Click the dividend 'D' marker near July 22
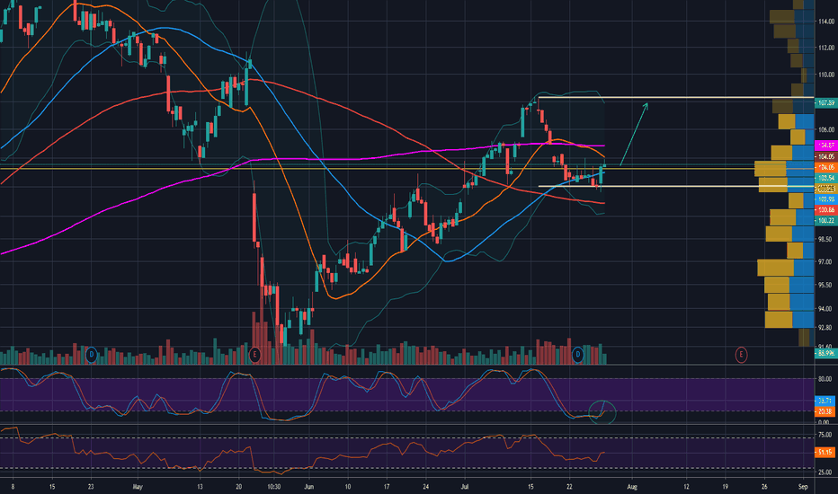 [x=578, y=354]
